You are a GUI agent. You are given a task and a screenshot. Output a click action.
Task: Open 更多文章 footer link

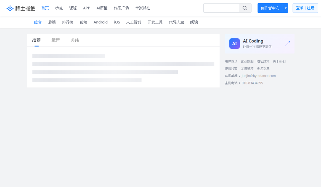point(263,69)
